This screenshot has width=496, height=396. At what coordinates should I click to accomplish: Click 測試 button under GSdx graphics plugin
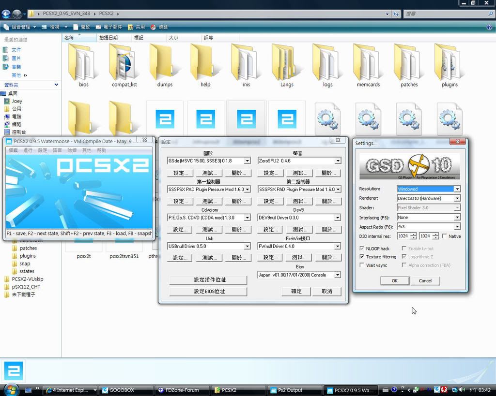209,173
